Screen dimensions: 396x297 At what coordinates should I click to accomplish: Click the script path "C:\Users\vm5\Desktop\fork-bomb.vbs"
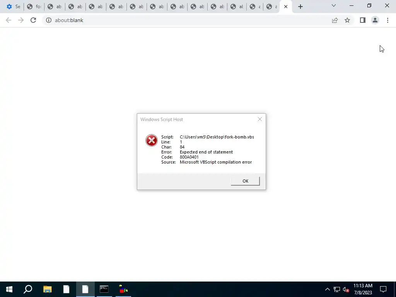(x=217, y=137)
